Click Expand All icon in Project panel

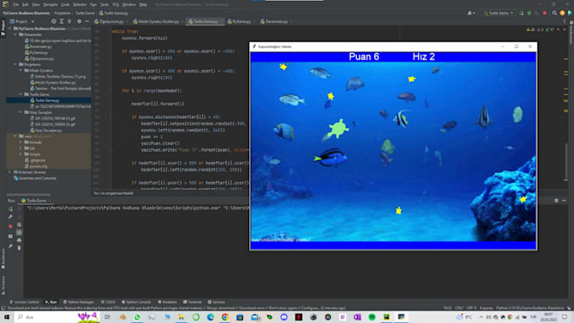point(62,22)
